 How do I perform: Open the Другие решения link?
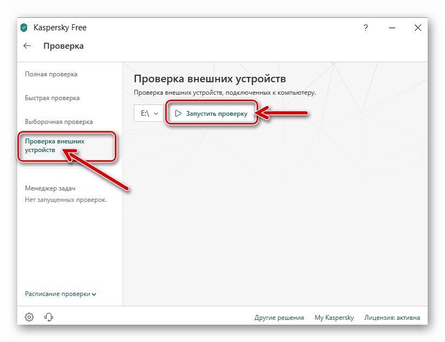pos(280,318)
